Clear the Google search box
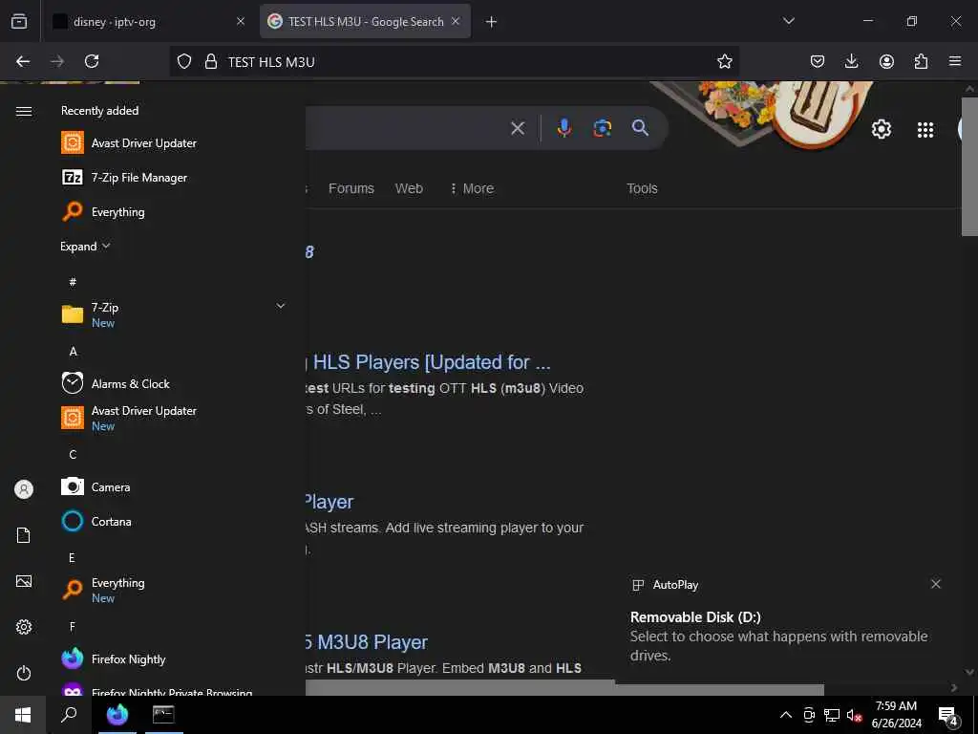Screen dimensions: 978x734 click(517, 128)
